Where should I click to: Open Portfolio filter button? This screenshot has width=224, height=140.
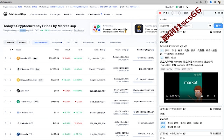(21, 42)
